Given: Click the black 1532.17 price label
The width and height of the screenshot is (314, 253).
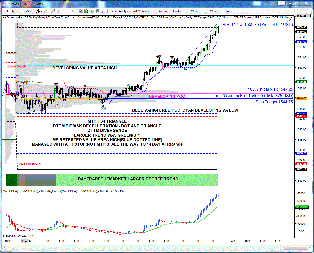Looking at the screenshot, I should (301, 169).
